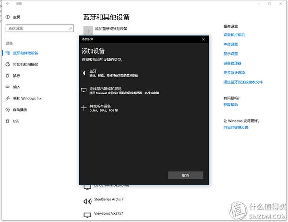Maximize the Settings window
Image resolution: width=288 pixels, height=222 pixels.
270,4
